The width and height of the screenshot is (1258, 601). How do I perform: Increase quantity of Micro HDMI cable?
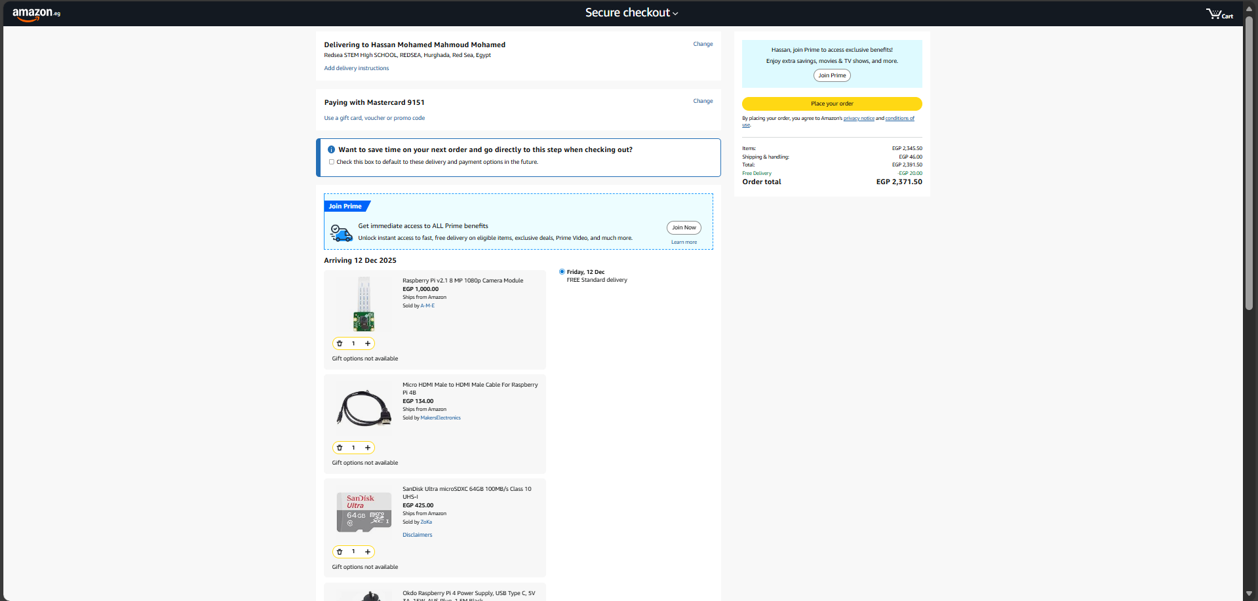pos(368,448)
